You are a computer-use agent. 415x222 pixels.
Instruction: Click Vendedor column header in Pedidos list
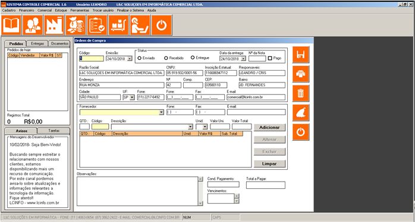tap(29, 55)
